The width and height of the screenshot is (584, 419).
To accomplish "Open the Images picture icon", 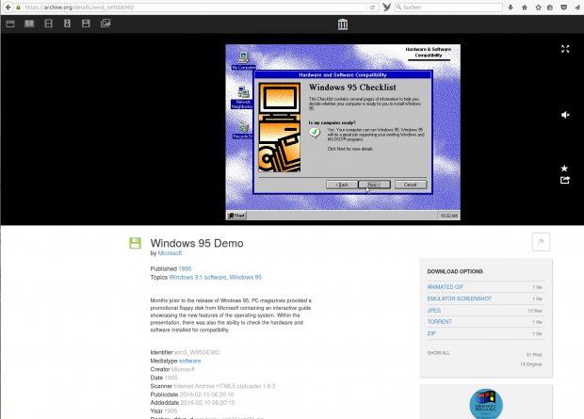I will [x=105, y=24].
